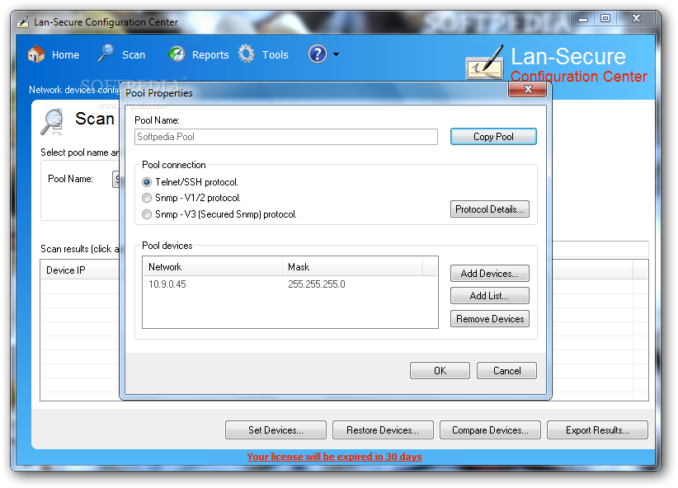This screenshot has width=678, height=488.
Task: Open the Scan menu label
Action: 133,55
